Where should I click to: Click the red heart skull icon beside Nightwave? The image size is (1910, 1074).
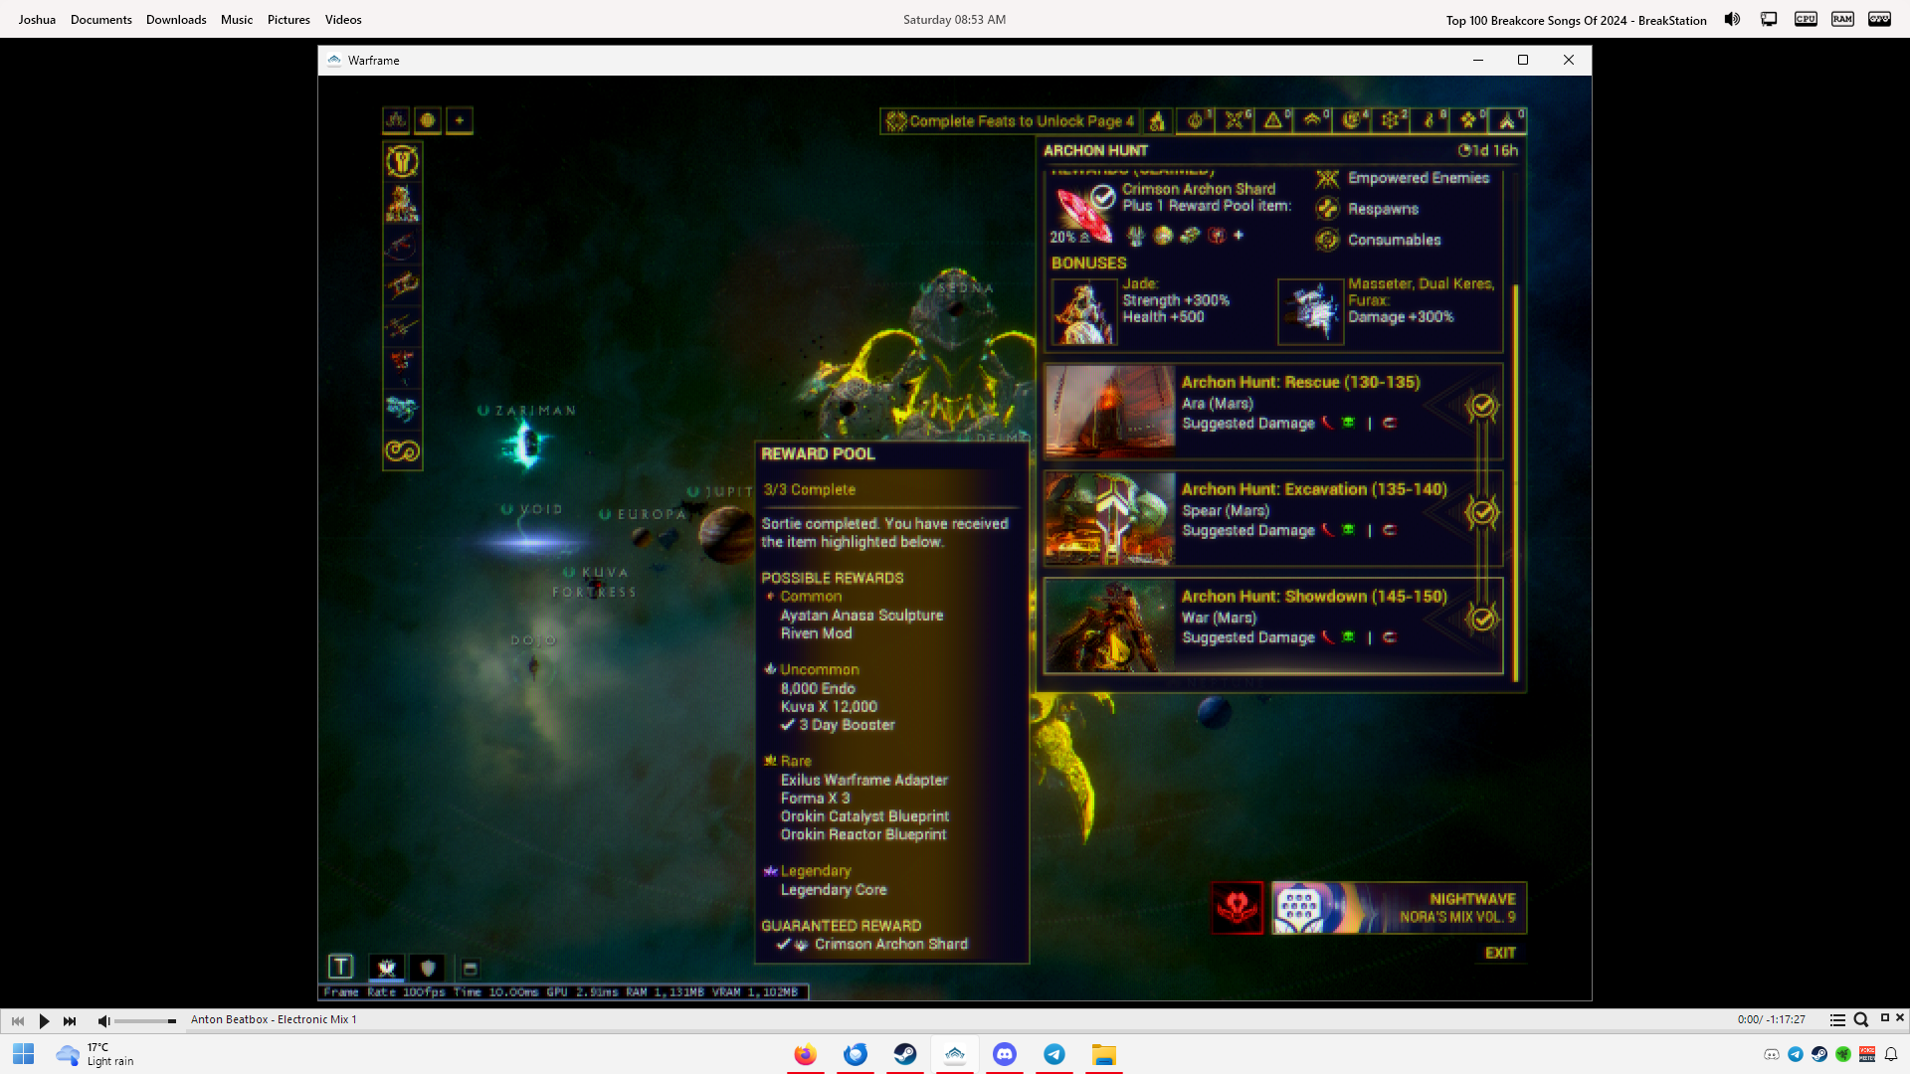tap(1237, 907)
